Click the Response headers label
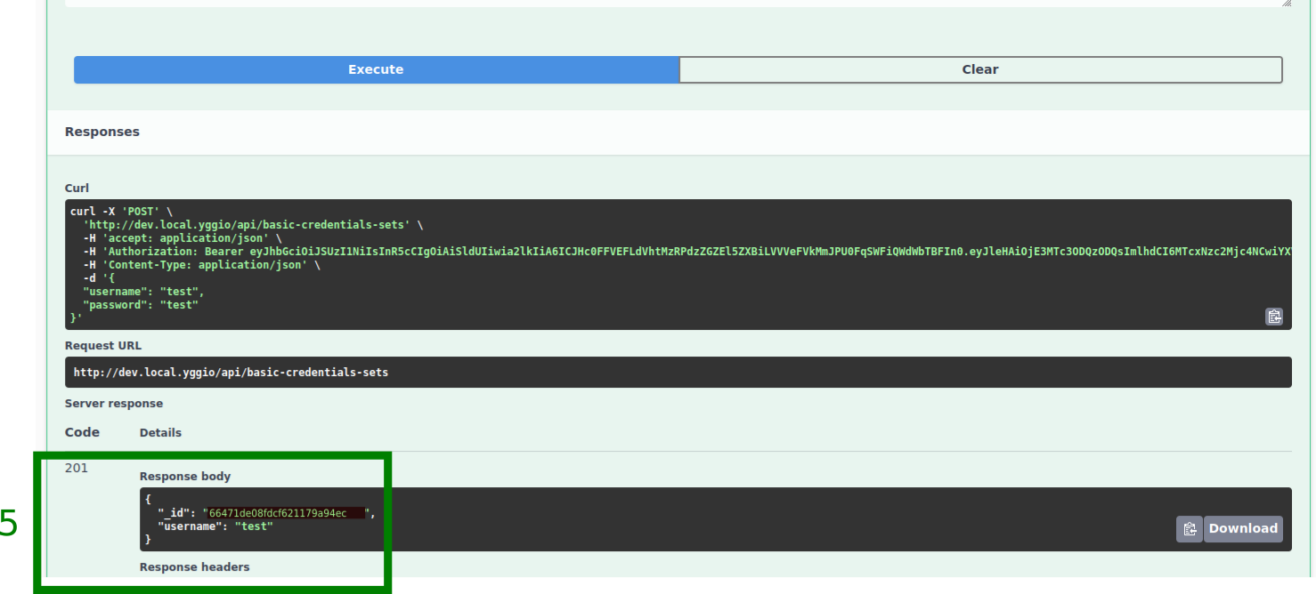This screenshot has width=1316, height=594. pyautogui.click(x=195, y=567)
